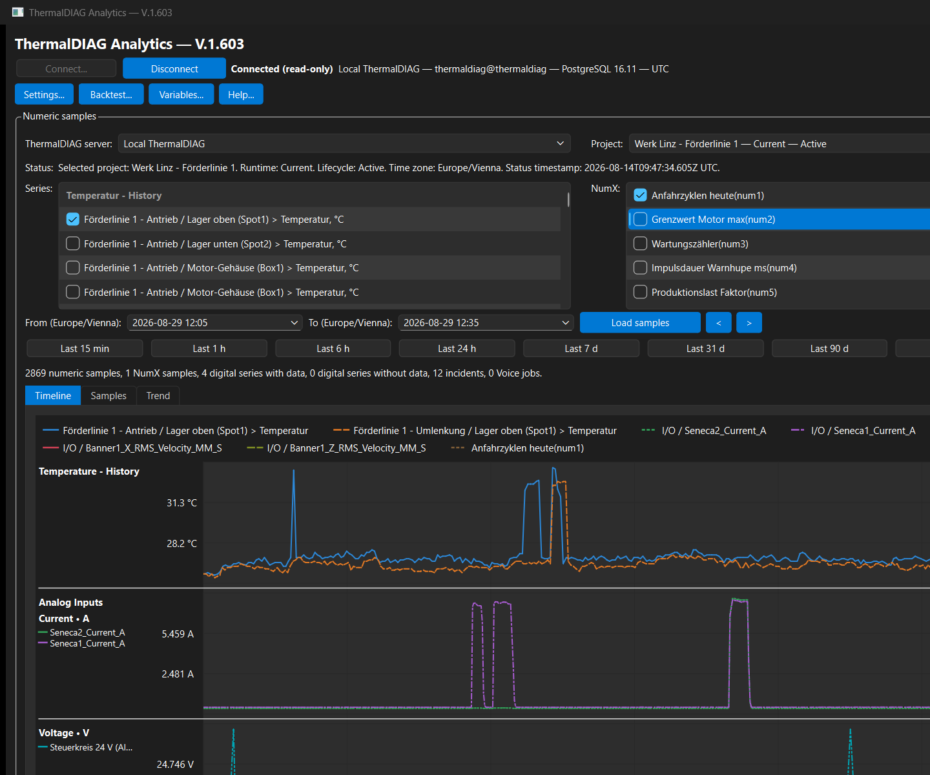The width and height of the screenshot is (930, 775).
Task: Select the Last 7 d range
Action: [x=581, y=348]
